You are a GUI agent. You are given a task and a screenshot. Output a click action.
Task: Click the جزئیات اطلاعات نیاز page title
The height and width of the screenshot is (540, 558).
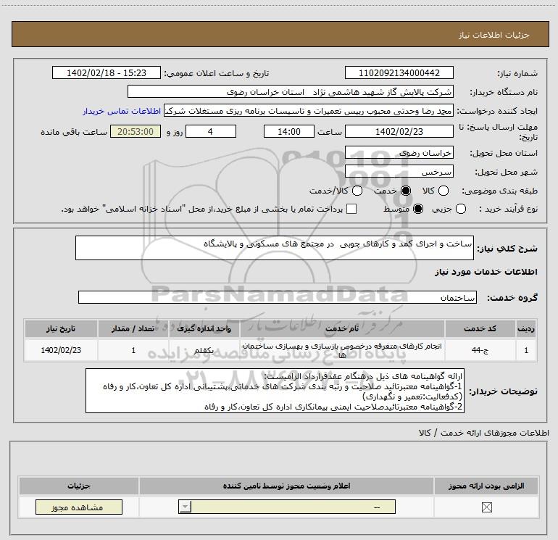[494, 35]
